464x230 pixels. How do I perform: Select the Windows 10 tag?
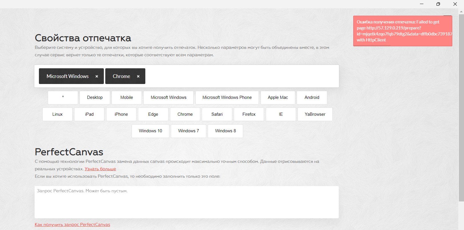[x=150, y=131]
